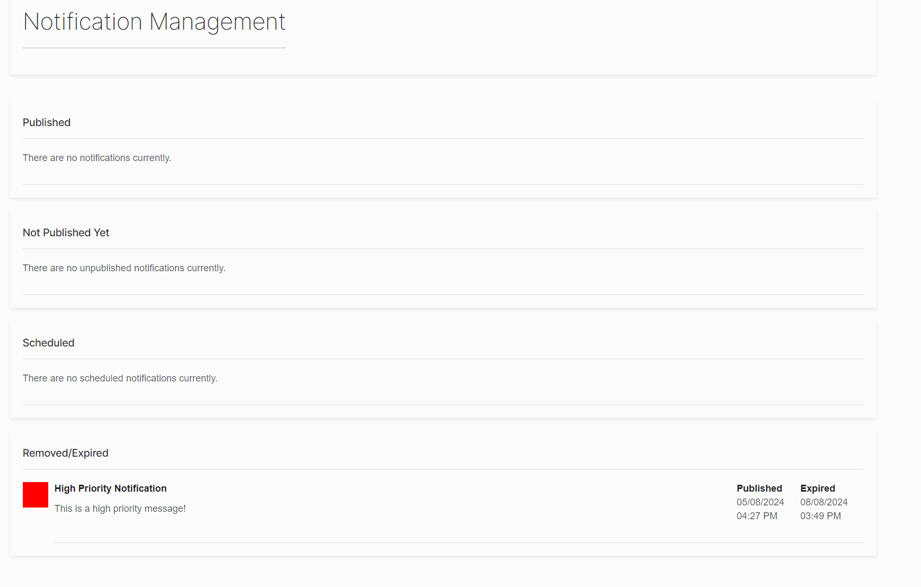The height and width of the screenshot is (587, 921).
Task: Click the published time 04:27 PM
Action: coord(757,515)
